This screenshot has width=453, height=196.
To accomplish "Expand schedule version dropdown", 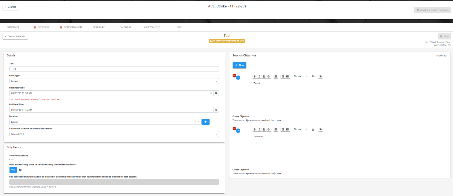I will pos(114,134).
